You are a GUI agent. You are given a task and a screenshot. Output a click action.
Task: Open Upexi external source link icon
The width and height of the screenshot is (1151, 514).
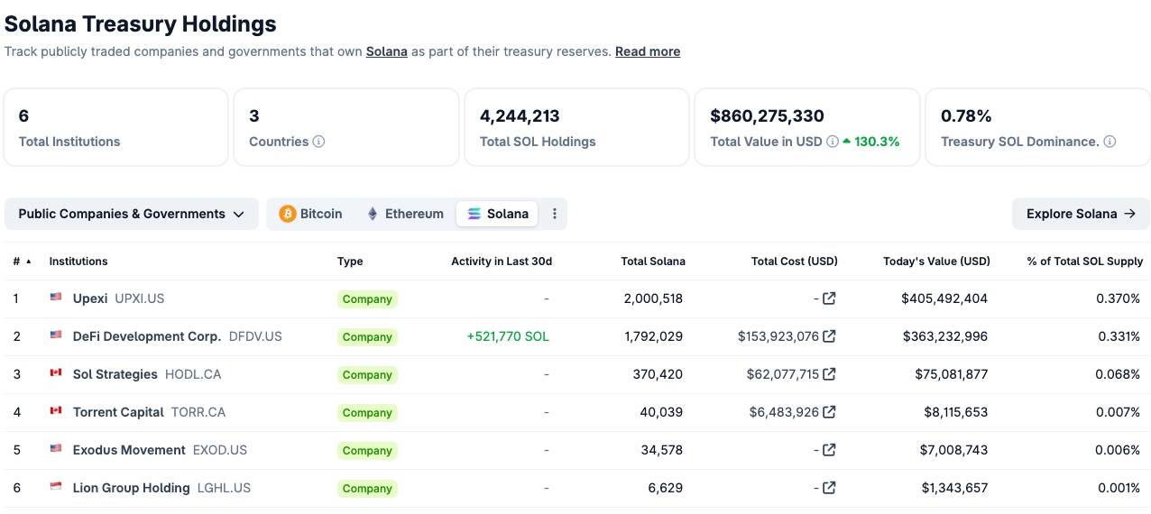[829, 298]
